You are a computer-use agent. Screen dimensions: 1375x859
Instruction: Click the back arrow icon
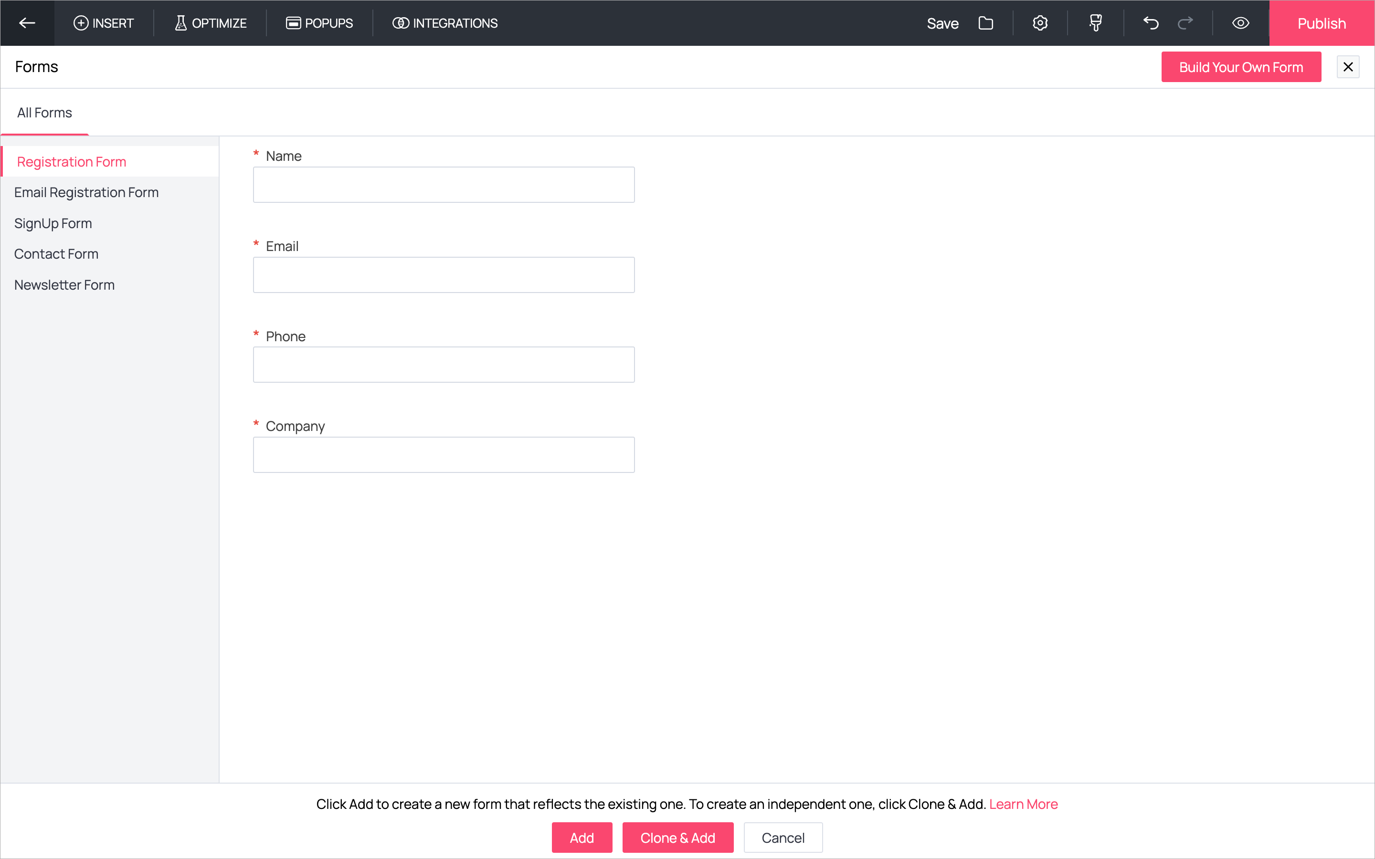(27, 23)
